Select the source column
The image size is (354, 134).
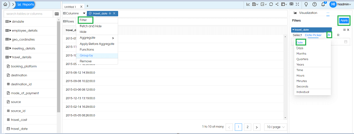coord(16,102)
